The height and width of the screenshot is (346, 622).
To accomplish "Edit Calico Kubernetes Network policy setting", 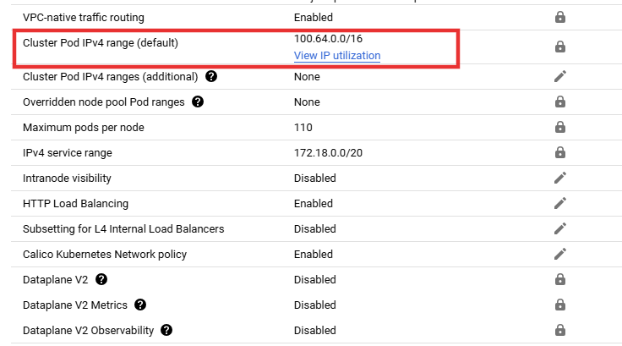I will tap(559, 254).
